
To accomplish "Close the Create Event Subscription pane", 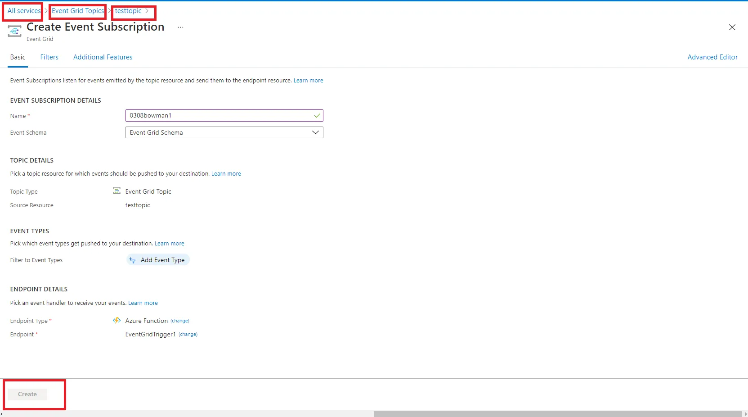I will tap(732, 27).
